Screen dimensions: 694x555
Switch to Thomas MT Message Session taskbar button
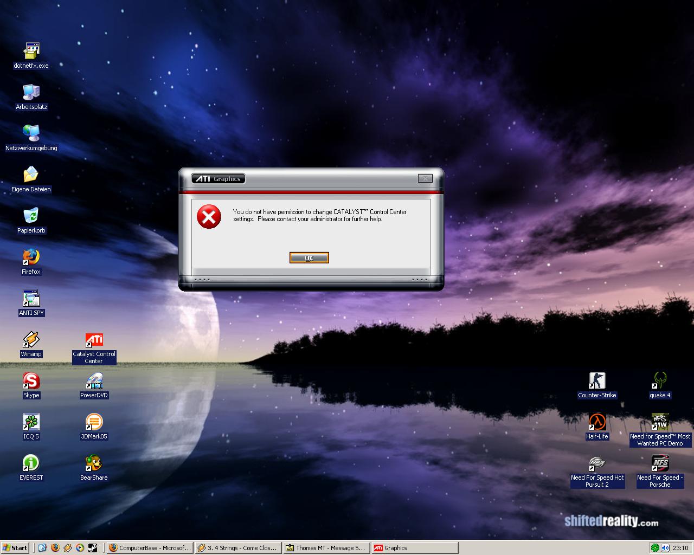pyautogui.click(x=327, y=548)
